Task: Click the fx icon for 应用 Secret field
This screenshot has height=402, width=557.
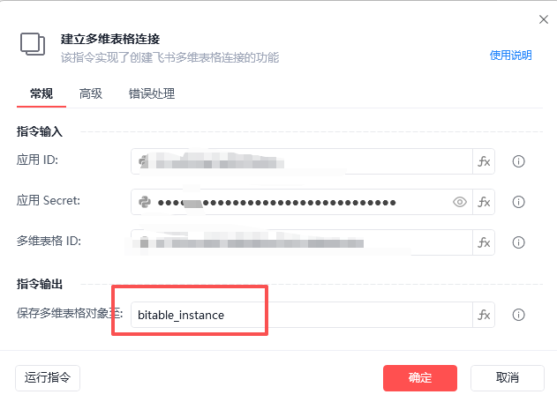Action: coord(484,202)
